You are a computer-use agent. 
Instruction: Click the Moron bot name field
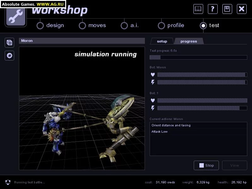coord(82,41)
